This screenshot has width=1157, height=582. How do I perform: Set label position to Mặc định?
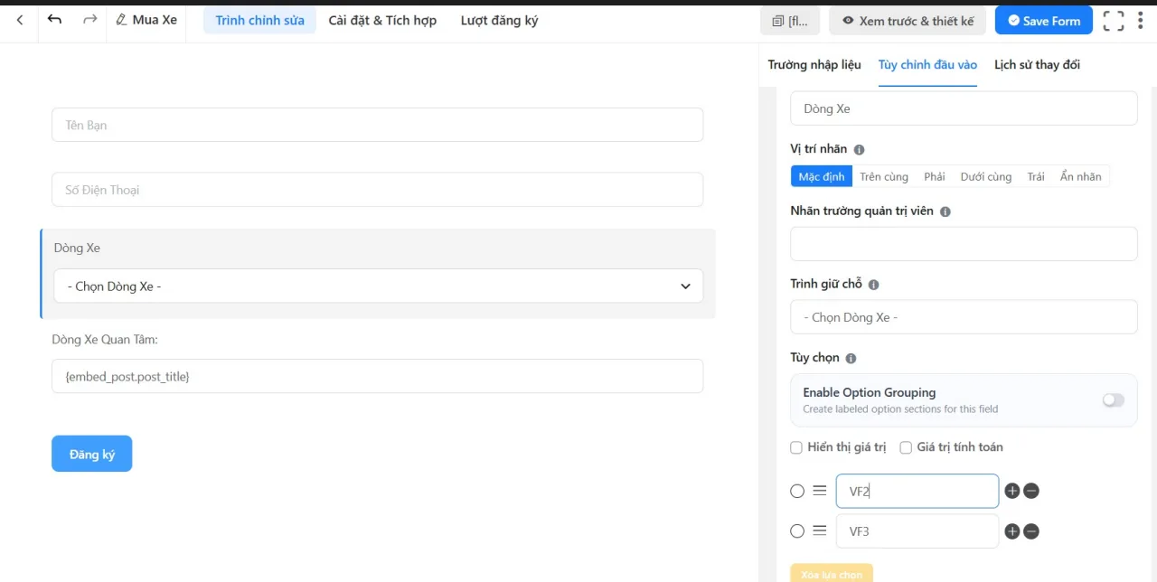pos(822,176)
